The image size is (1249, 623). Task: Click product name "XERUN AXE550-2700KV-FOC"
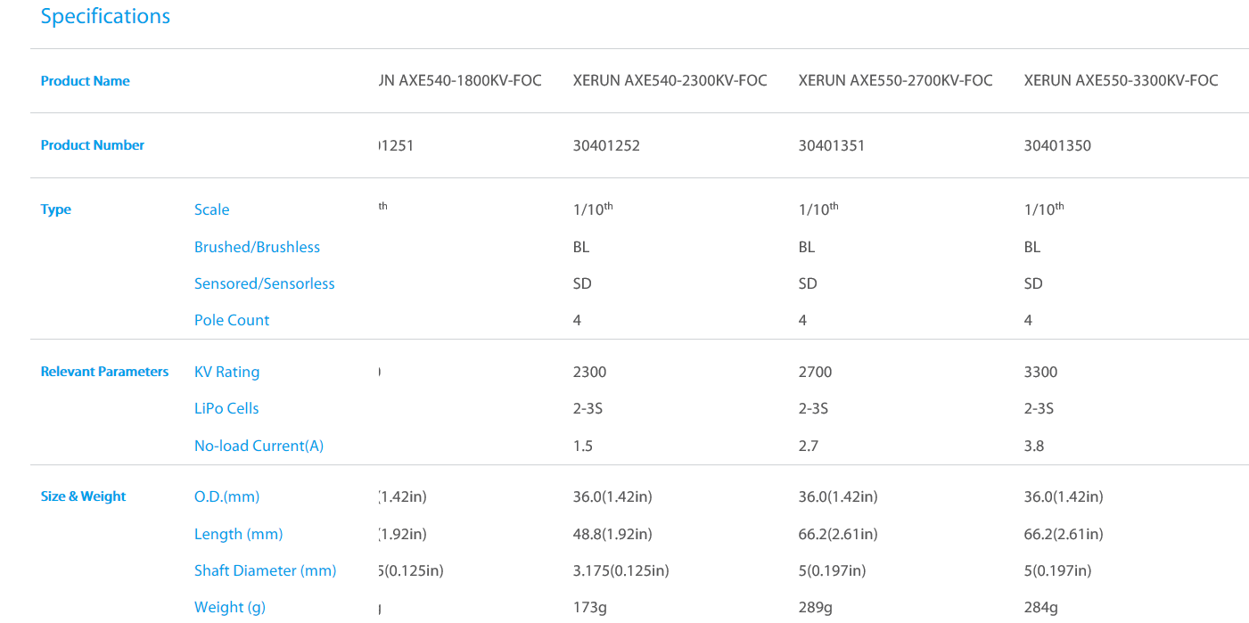[x=896, y=81]
